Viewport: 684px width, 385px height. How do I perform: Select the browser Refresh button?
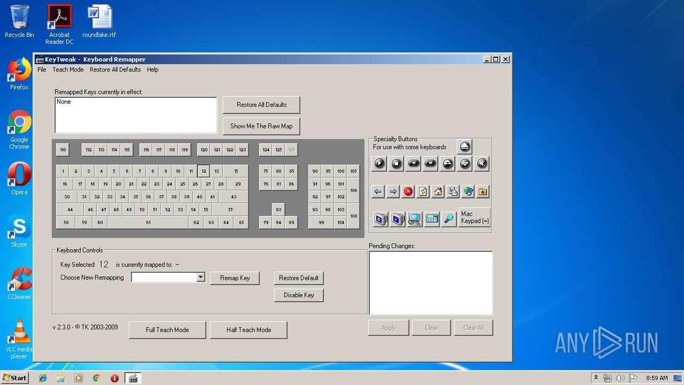coord(423,191)
